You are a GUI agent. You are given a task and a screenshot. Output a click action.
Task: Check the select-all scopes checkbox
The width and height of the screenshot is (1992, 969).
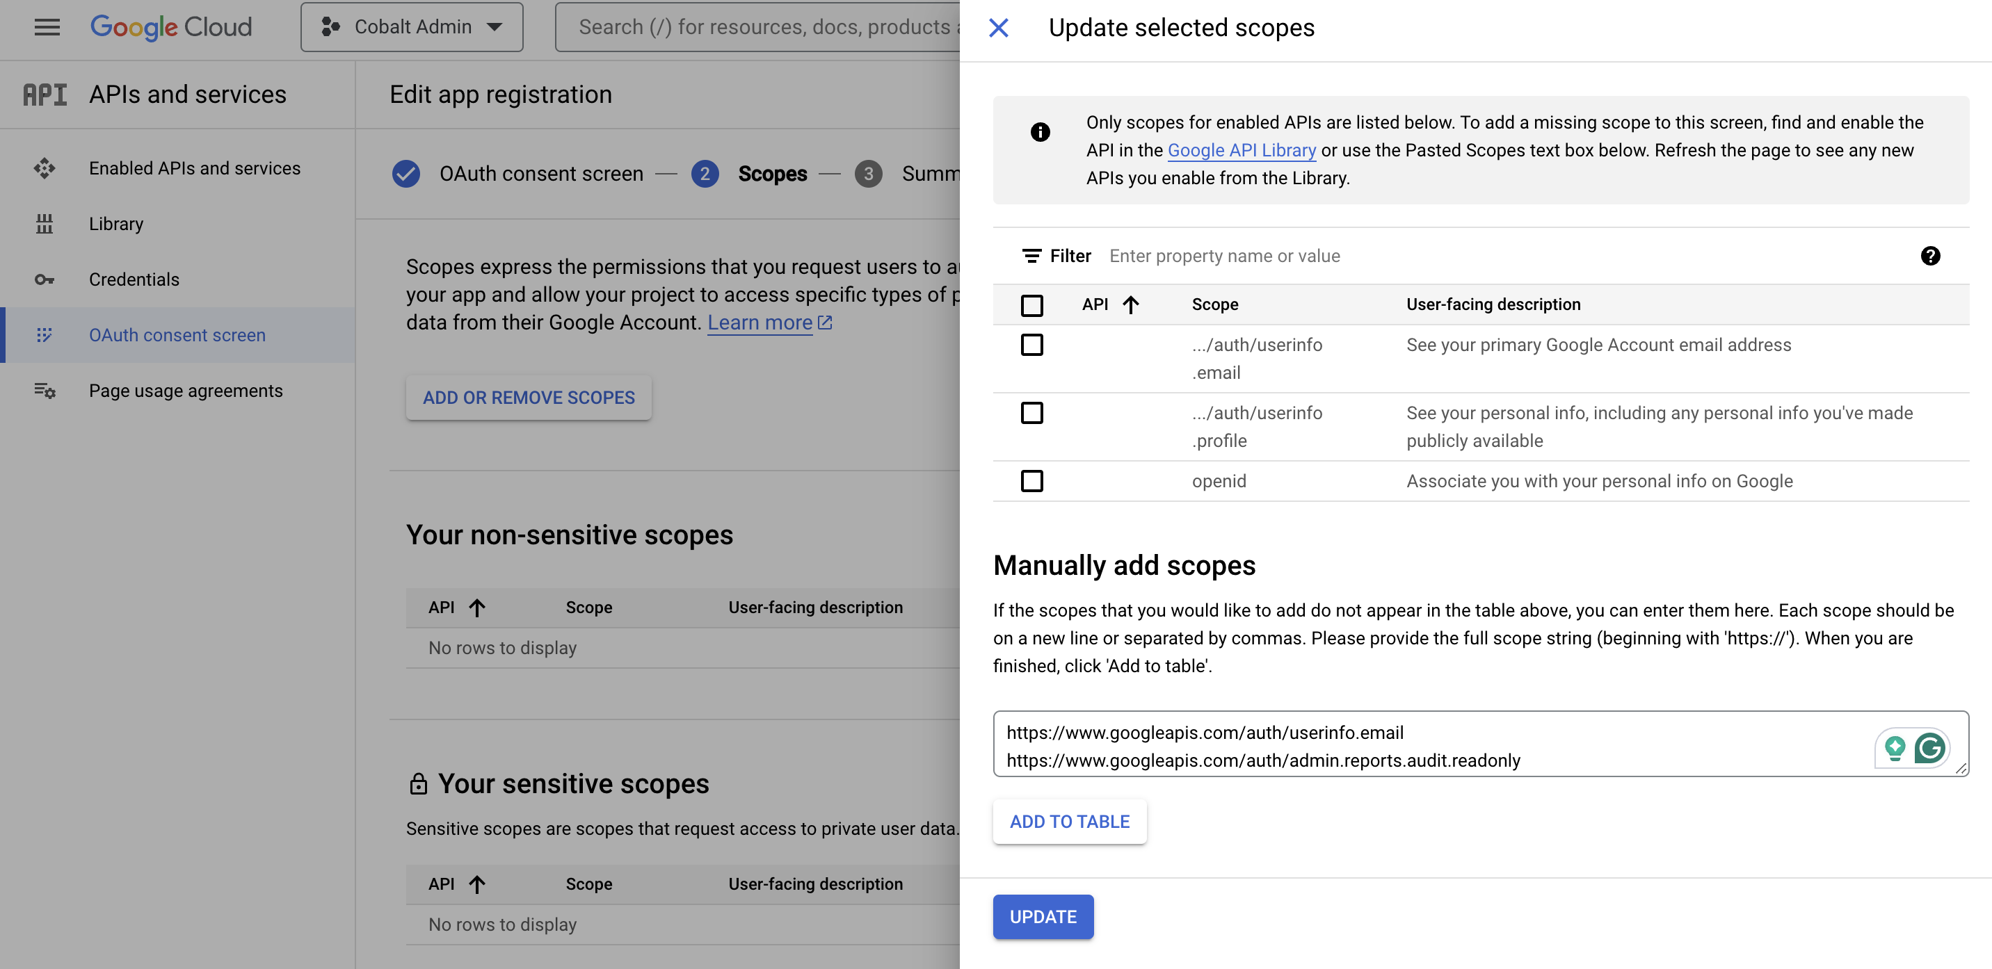click(1031, 305)
